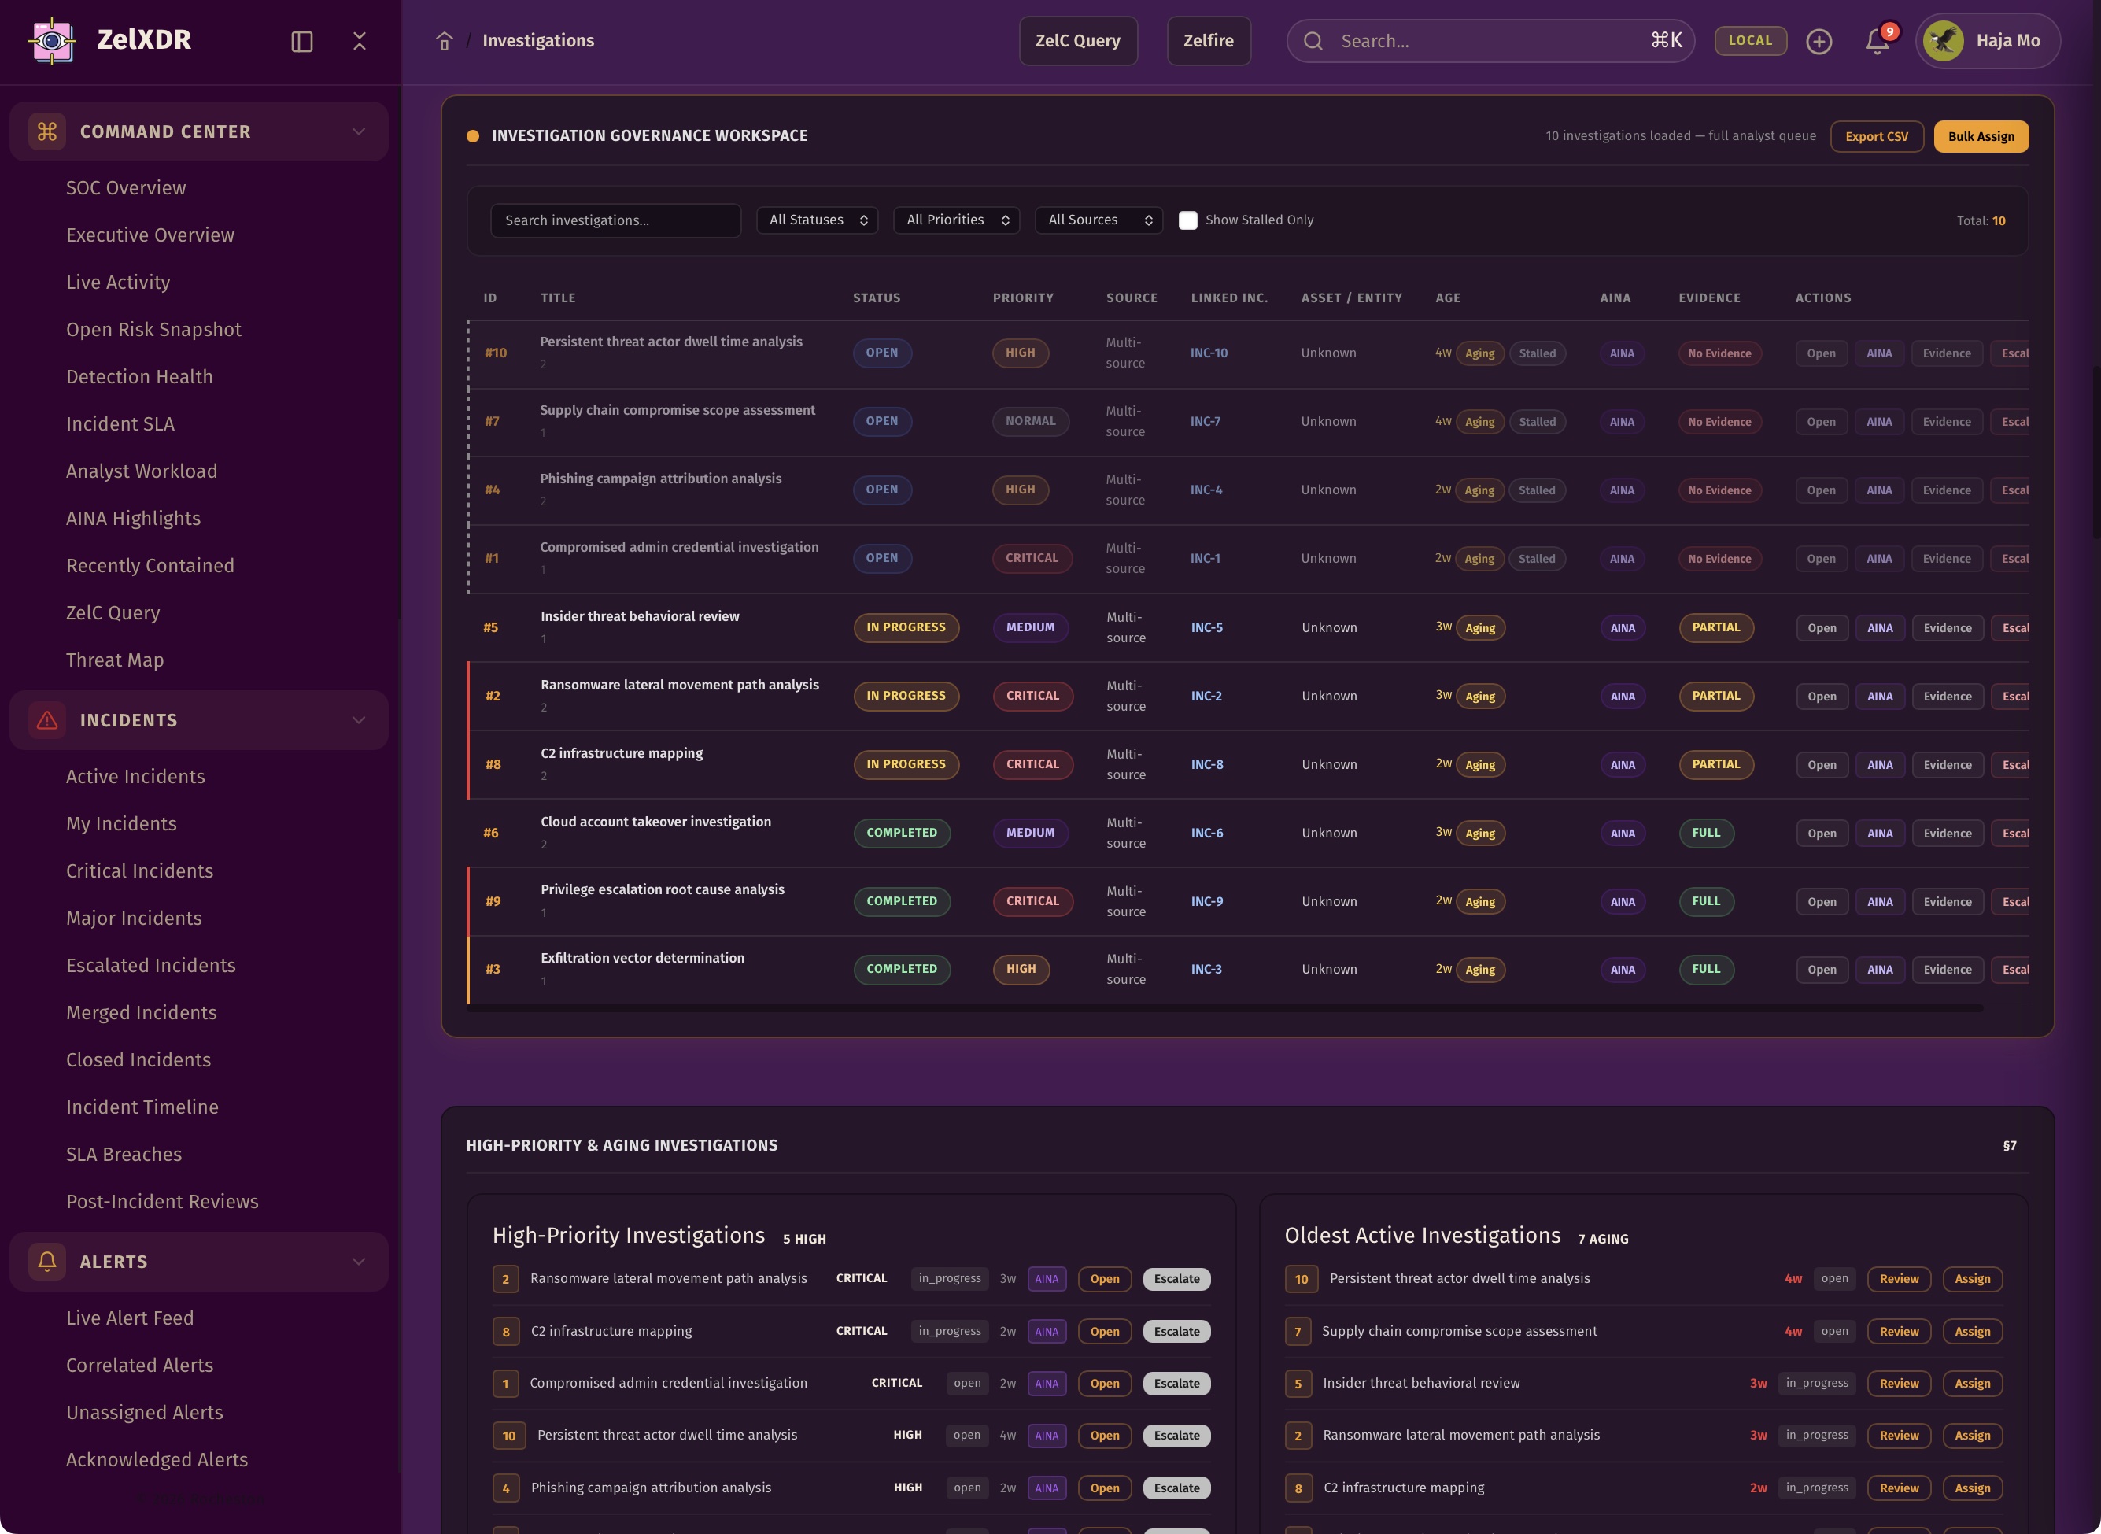2101x1534 pixels.
Task: Open the notifications bell
Action: 1878,41
